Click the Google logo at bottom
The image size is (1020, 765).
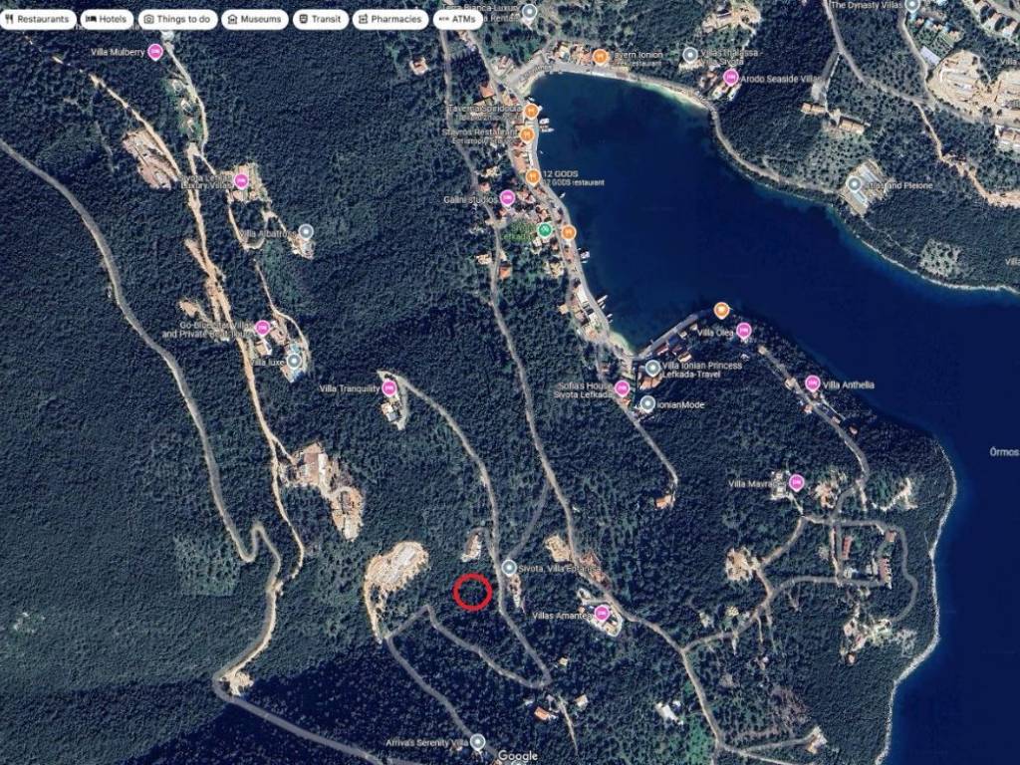518,756
